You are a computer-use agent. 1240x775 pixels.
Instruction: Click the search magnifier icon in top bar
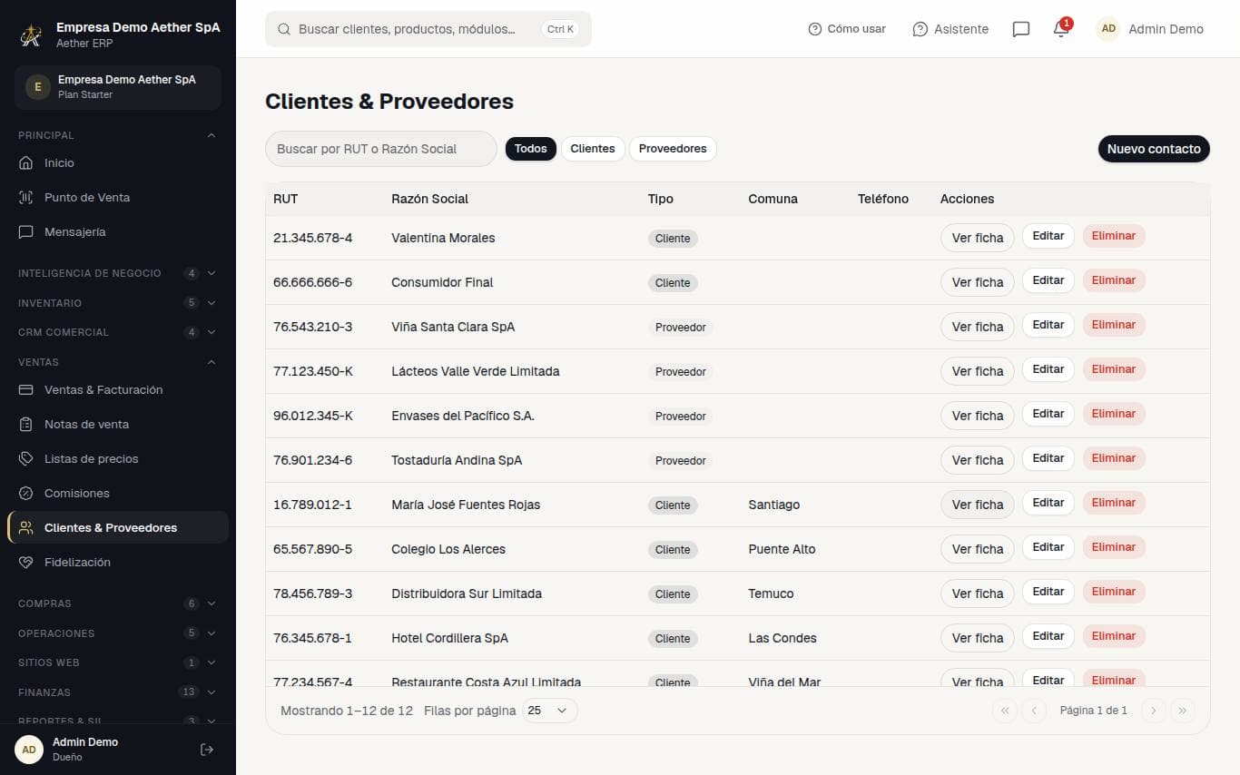(284, 29)
